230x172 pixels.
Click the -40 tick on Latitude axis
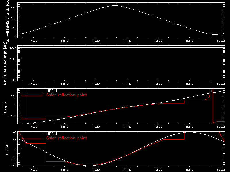14,166
